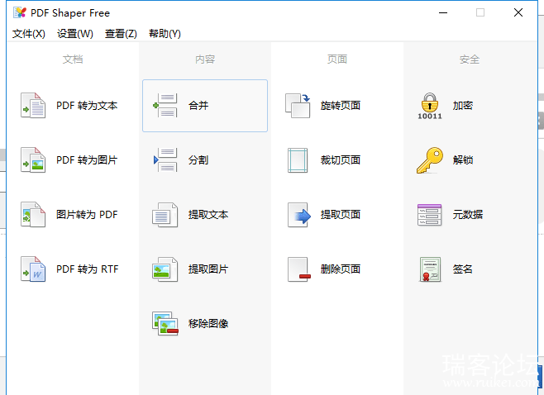Choose the 'PDF 转为图片' label
544x395 pixels.
click(87, 159)
